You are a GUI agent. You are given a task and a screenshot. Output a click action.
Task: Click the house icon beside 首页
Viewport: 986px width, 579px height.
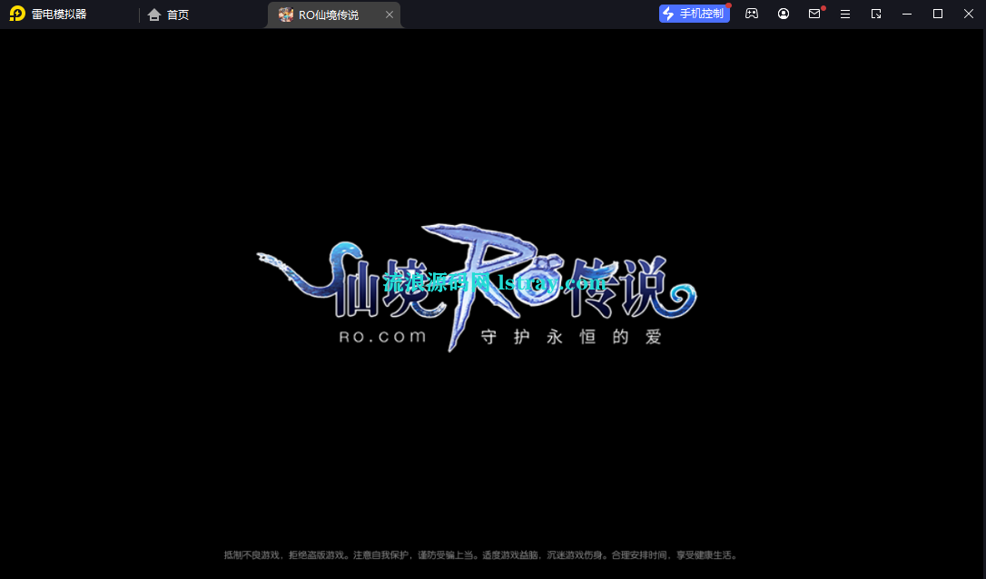coord(154,15)
